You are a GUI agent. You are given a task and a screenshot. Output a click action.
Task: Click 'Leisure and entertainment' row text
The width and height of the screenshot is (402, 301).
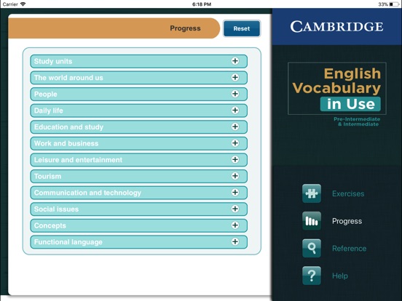pos(78,160)
